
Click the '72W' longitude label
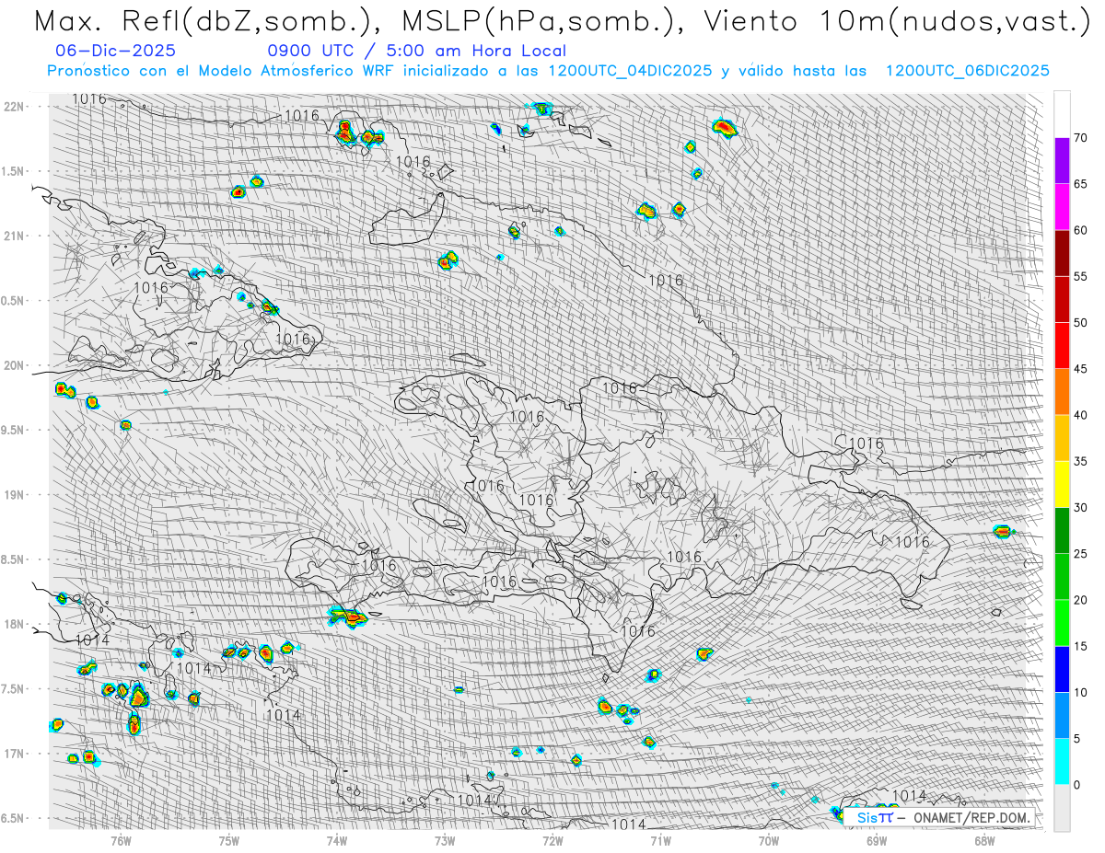pyautogui.click(x=552, y=841)
